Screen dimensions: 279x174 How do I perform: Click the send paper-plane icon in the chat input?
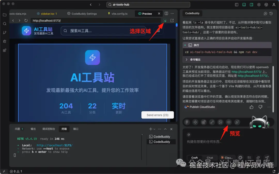pyautogui.click(x=267, y=158)
